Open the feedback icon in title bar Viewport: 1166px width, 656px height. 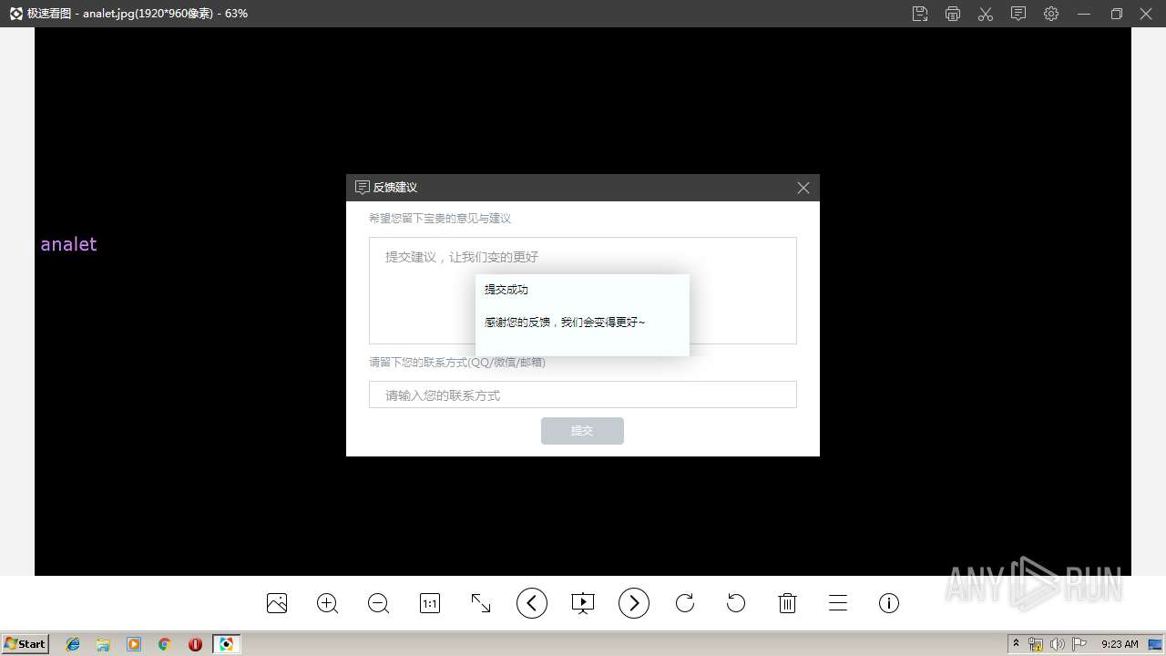coord(1018,14)
